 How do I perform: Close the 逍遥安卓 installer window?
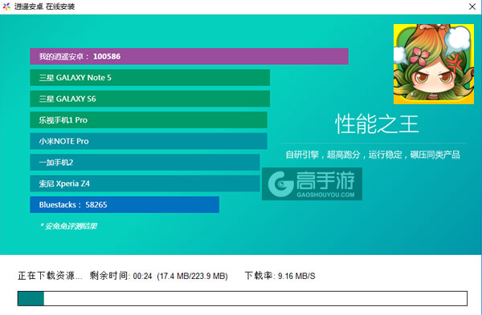pos(472,6)
